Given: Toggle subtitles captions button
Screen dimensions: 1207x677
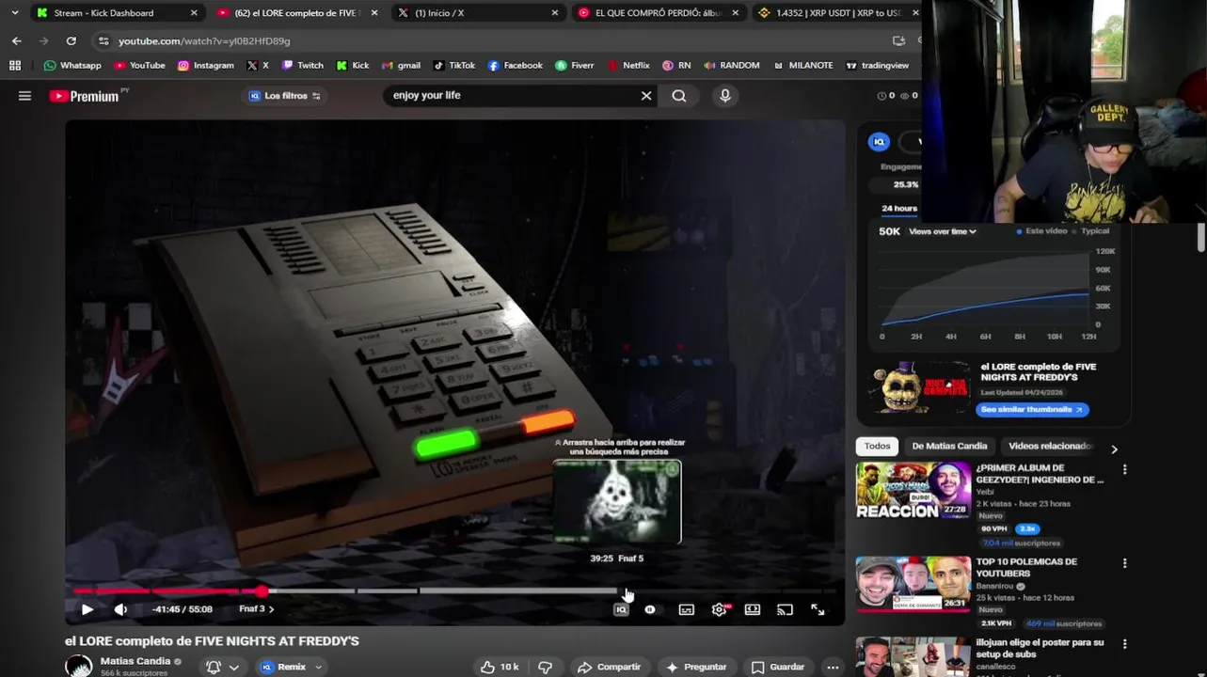Looking at the screenshot, I should pos(687,609).
